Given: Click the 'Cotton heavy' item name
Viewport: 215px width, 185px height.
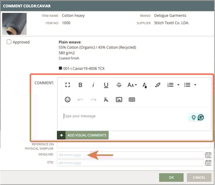Looking at the screenshot, I should tap(73, 16).
